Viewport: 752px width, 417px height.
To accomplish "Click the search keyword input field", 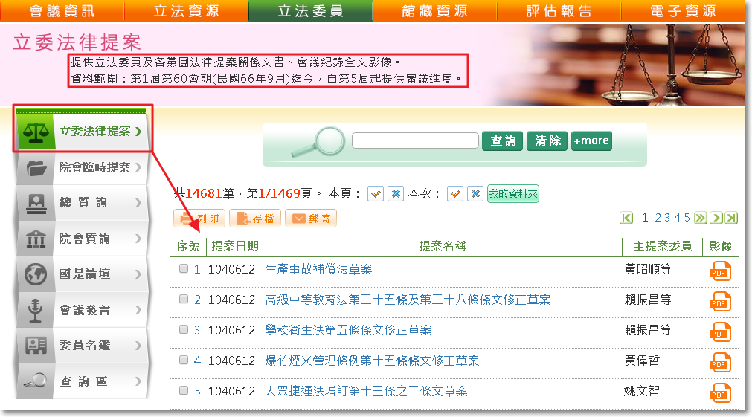I will point(414,140).
